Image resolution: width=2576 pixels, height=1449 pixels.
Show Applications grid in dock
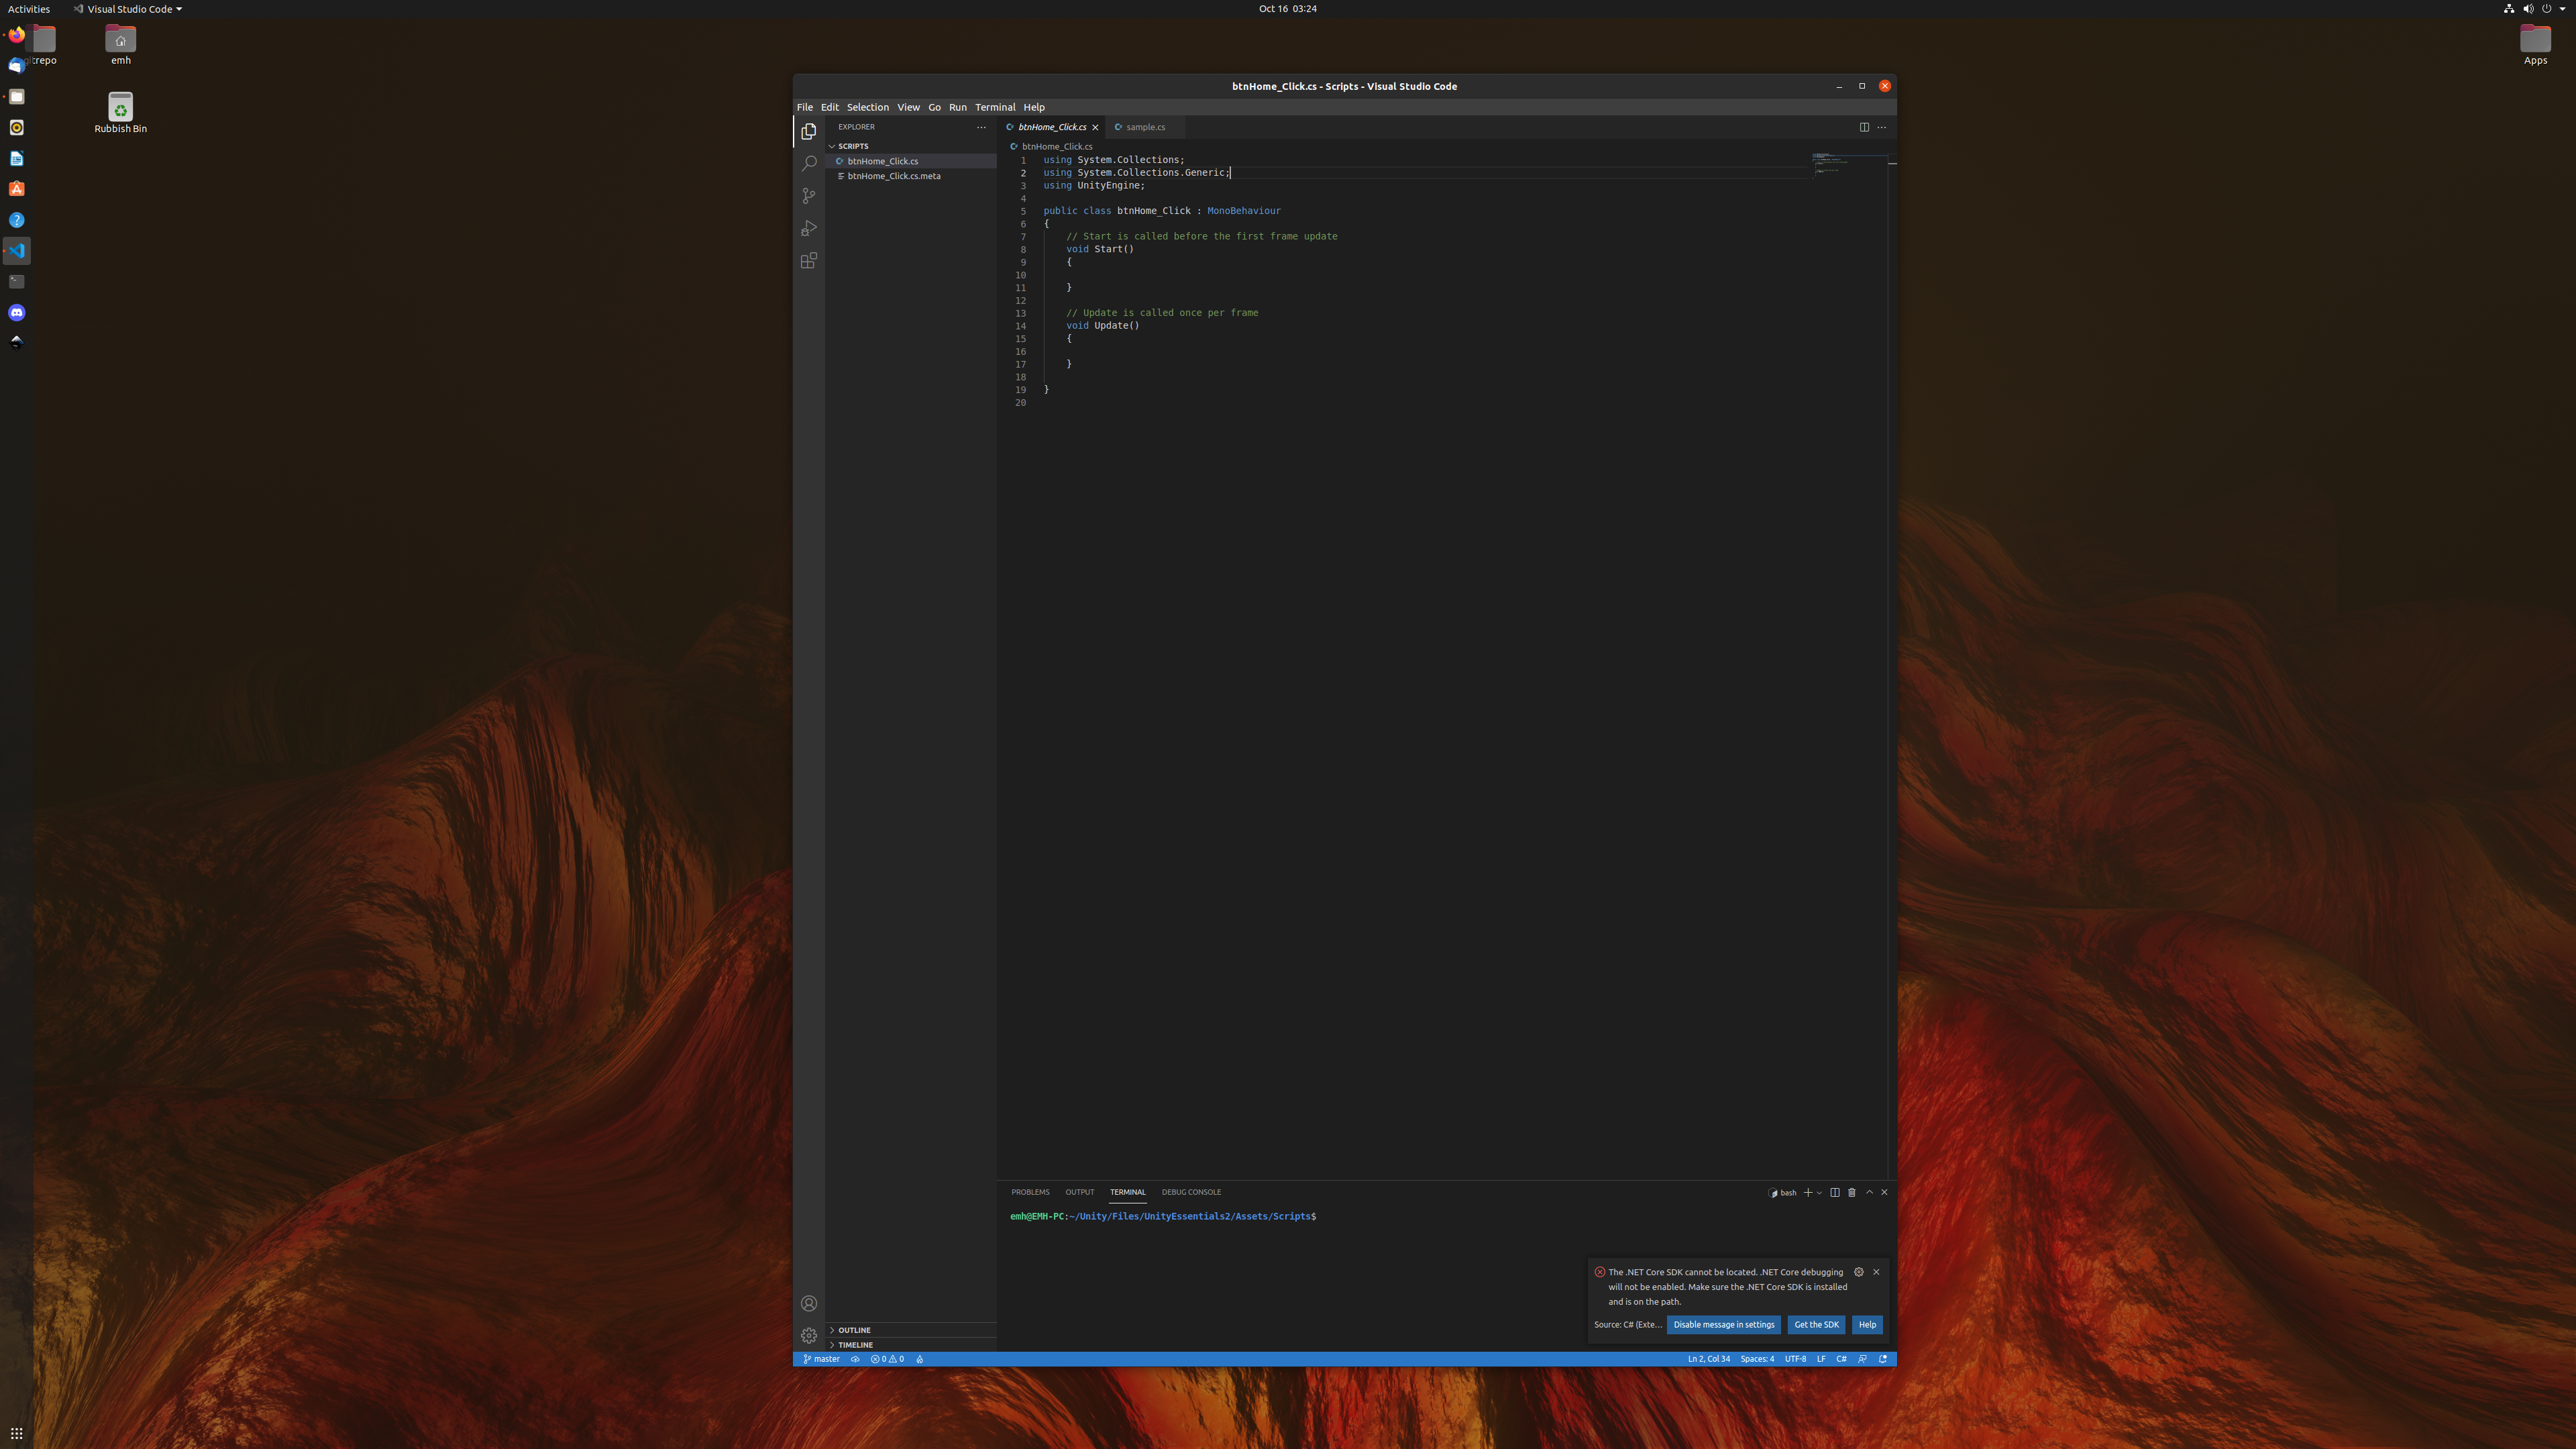pyautogui.click(x=17, y=1433)
